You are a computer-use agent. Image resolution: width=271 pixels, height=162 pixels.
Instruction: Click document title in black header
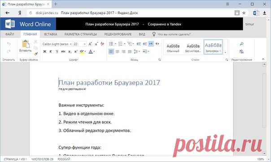click(x=112, y=24)
